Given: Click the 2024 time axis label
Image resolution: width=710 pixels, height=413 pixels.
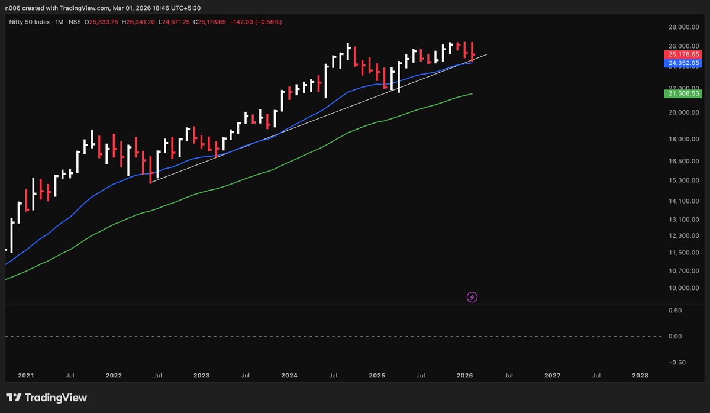Looking at the screenshot, I should 289,376.
